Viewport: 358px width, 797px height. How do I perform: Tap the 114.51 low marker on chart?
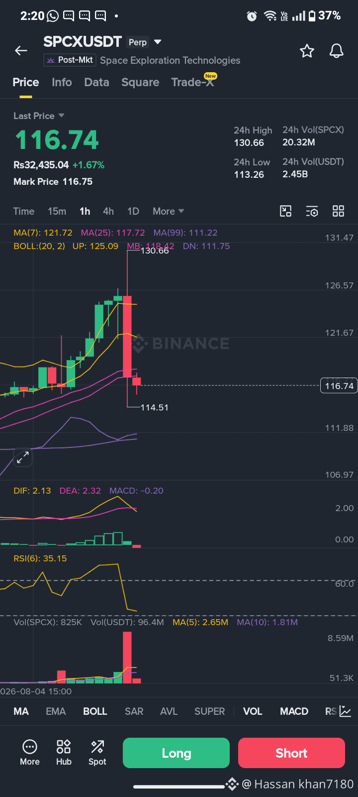coord(155,407)
